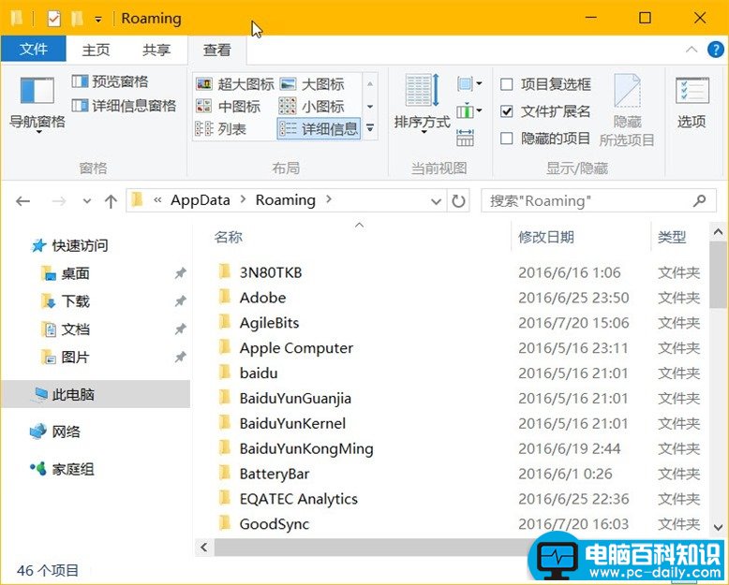
Task: Click the vertical scrollbar down arrow
Action: (718, 527)
